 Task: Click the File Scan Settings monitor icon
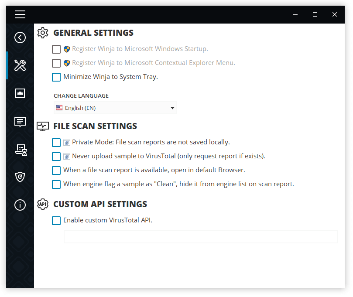pos(43,126)
